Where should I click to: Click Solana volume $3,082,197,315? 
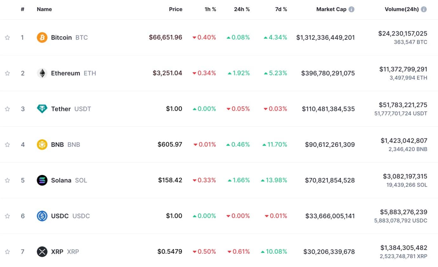pyautogui.click(x=405, y=176)
